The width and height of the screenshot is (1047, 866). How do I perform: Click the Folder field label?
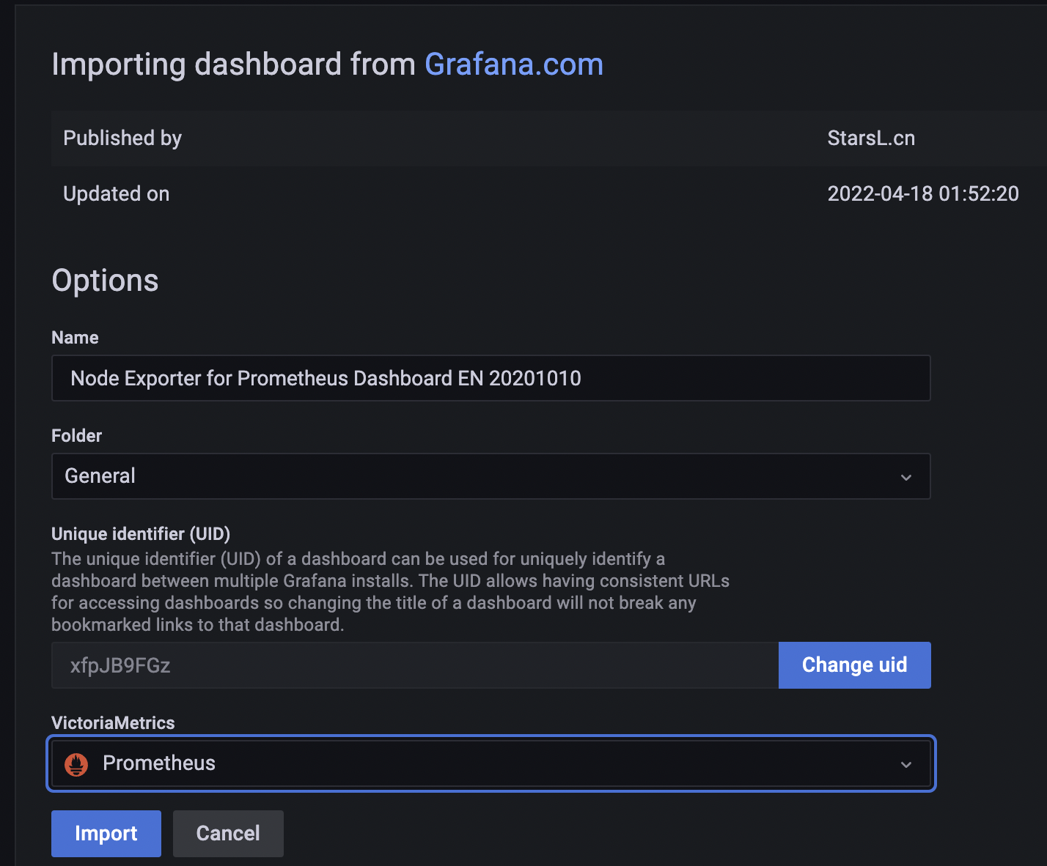tap(76, 436)
